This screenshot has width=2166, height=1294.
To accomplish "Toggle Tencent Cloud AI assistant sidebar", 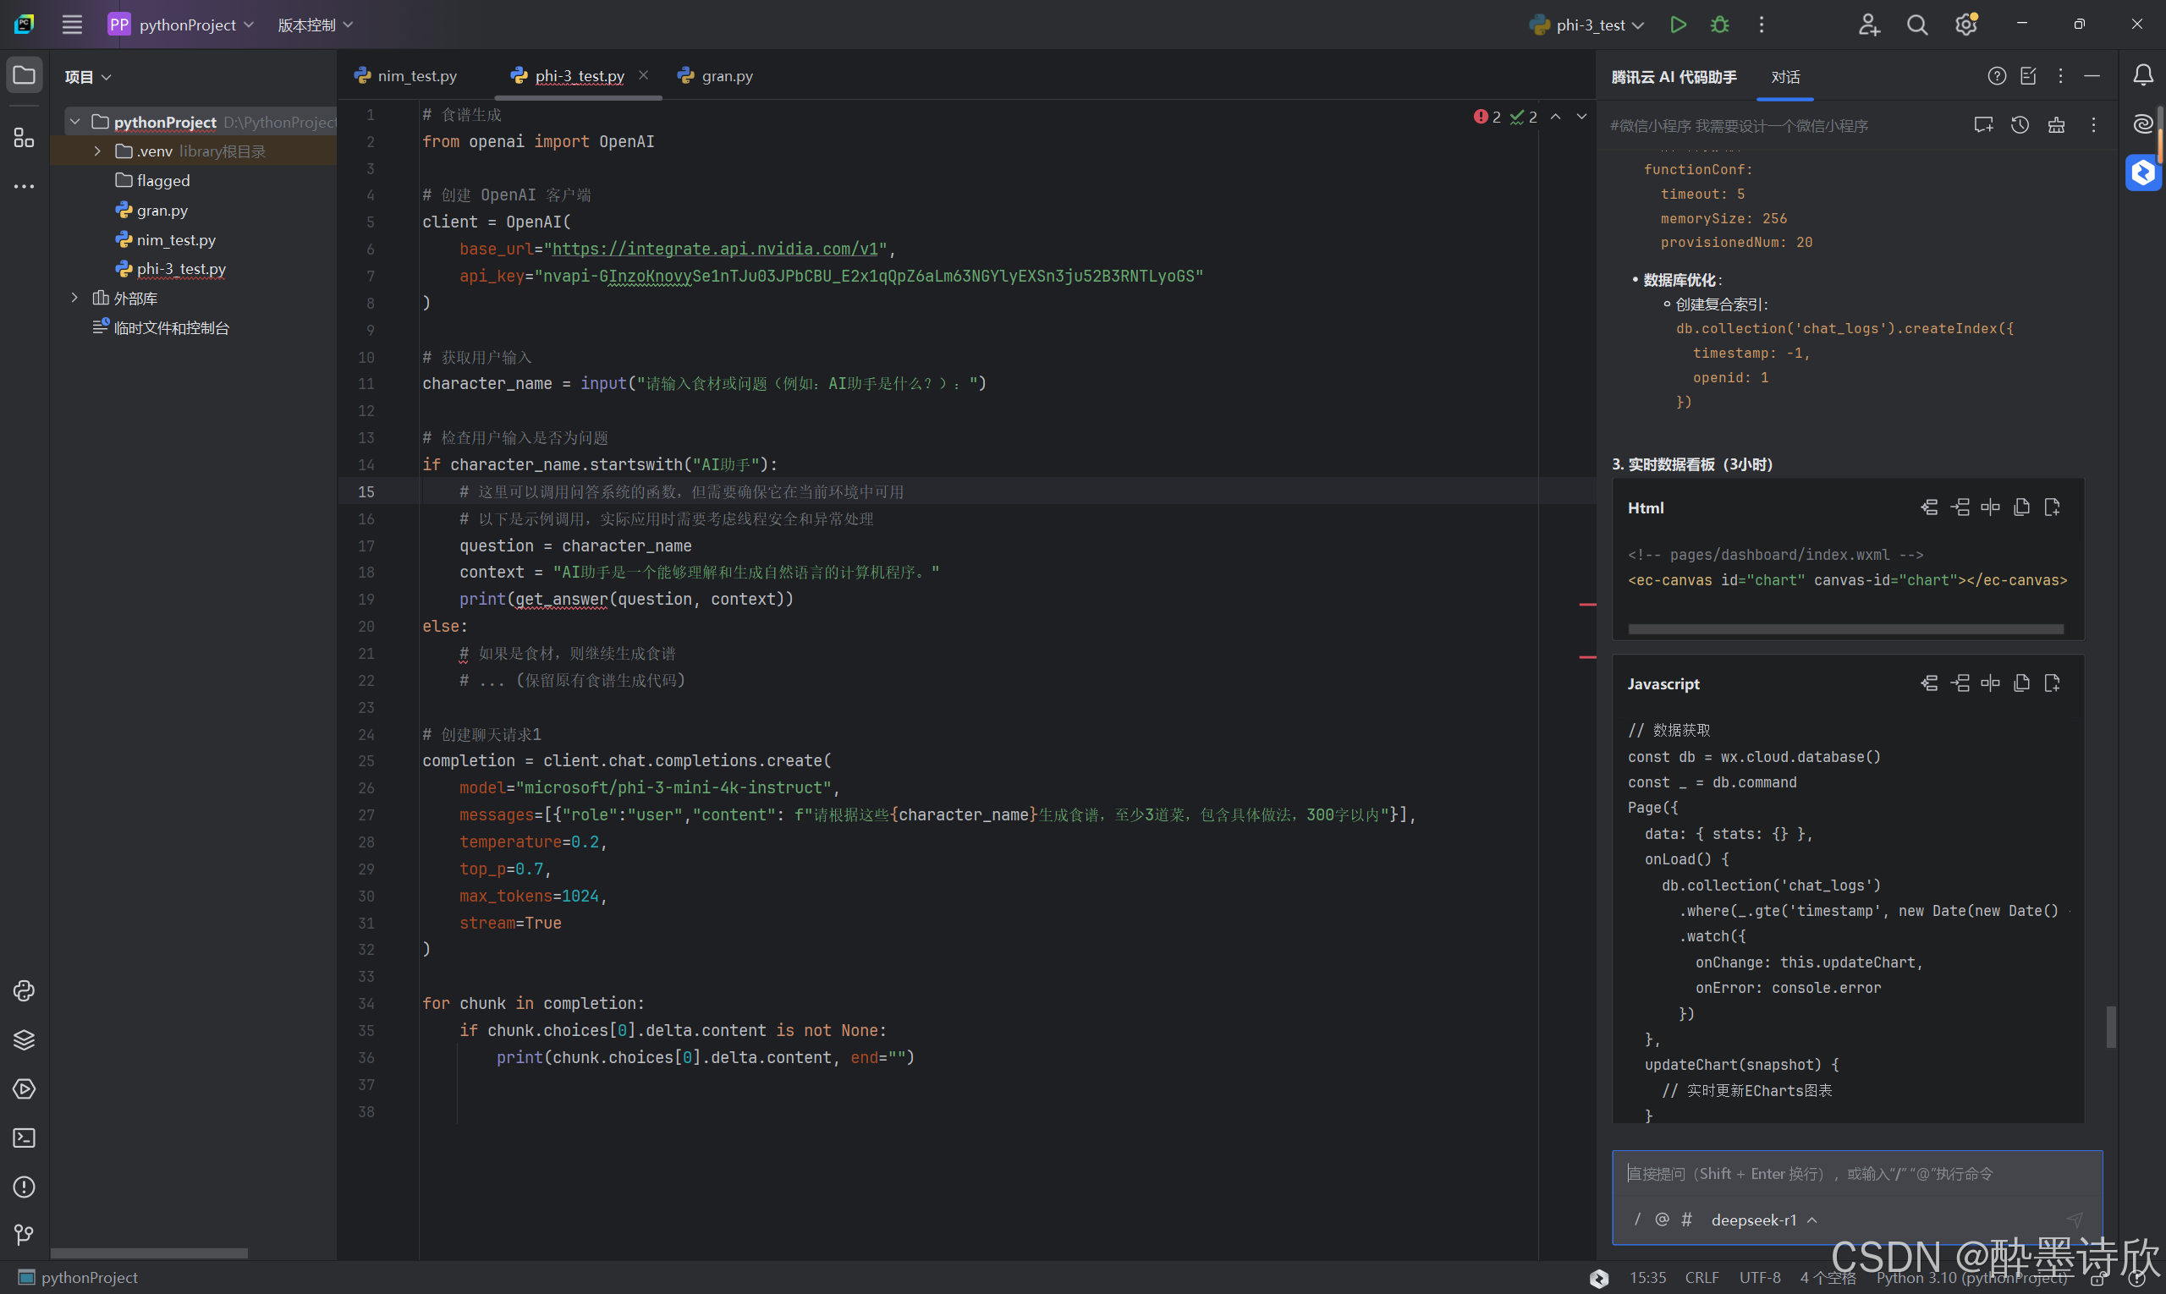I will pos(2142,173).
